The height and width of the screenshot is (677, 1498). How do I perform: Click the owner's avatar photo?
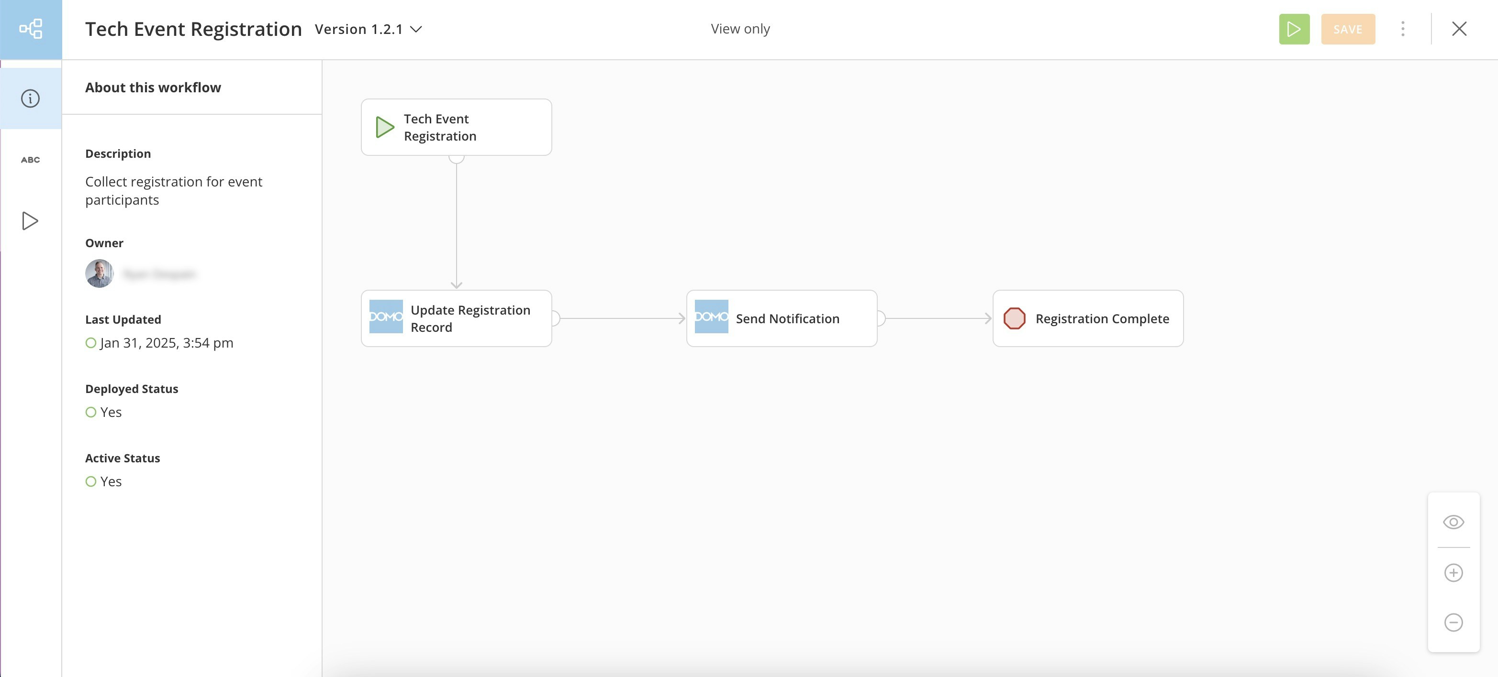tap(100, 273)
